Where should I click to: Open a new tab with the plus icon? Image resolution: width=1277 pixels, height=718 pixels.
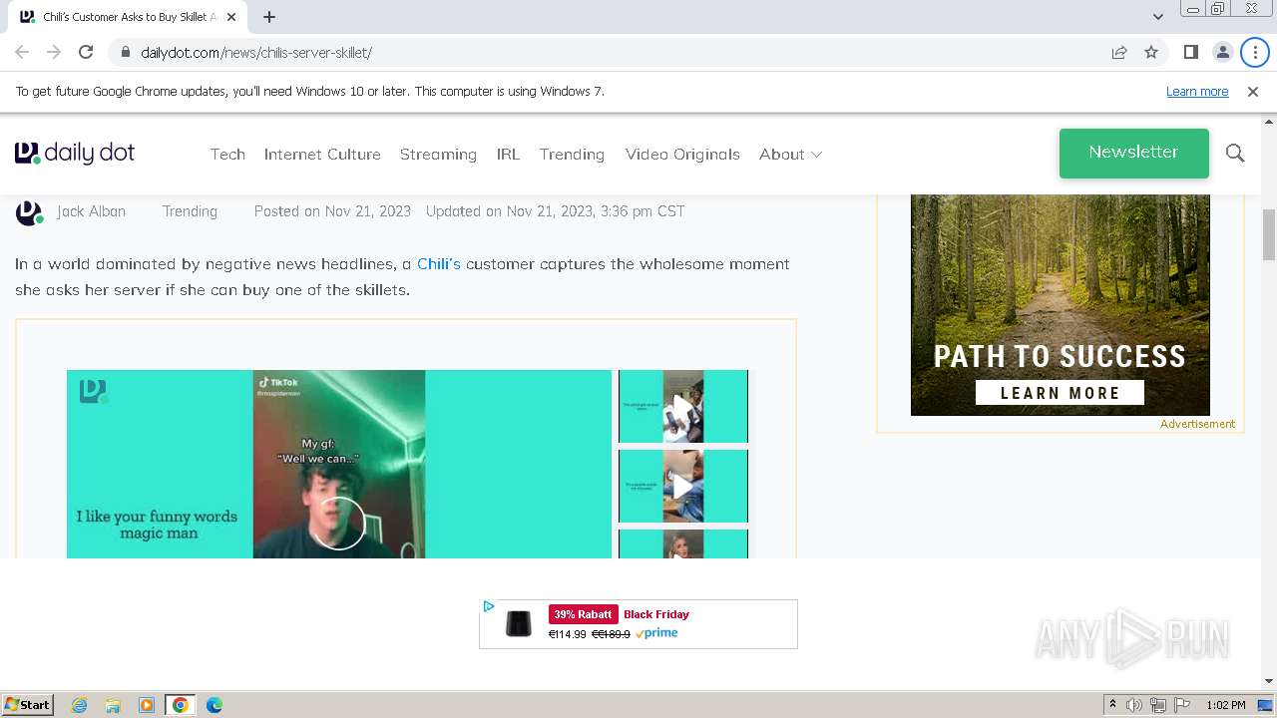(x=269, y=17)
